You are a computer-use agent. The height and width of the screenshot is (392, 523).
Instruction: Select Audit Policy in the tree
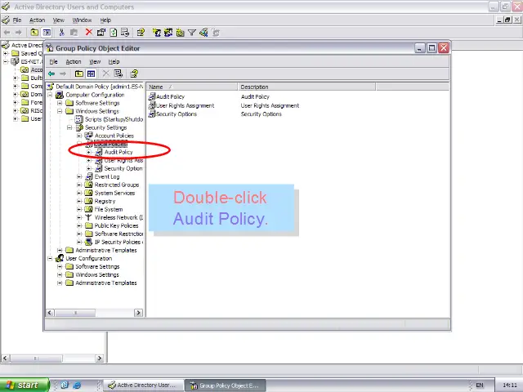118,152
